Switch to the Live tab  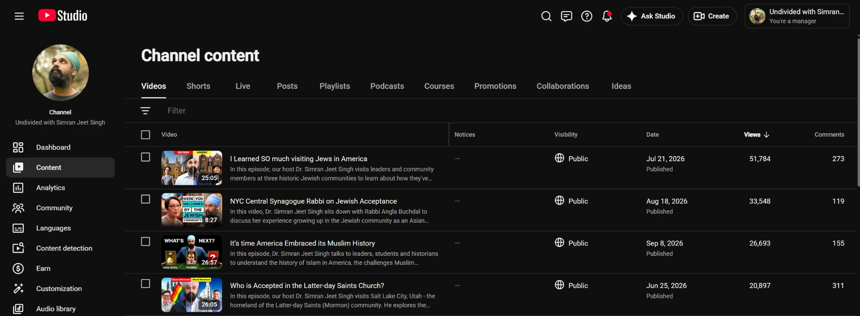pos(243,86)
